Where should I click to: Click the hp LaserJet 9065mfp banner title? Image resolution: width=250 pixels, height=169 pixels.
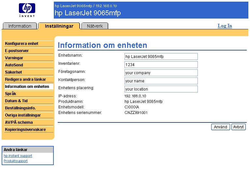pos(88,13)
